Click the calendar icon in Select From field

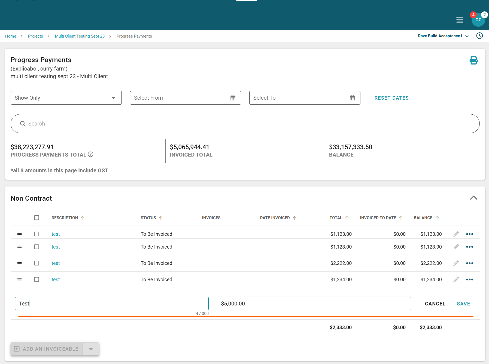pyautogui.click(x=233, y=98)
